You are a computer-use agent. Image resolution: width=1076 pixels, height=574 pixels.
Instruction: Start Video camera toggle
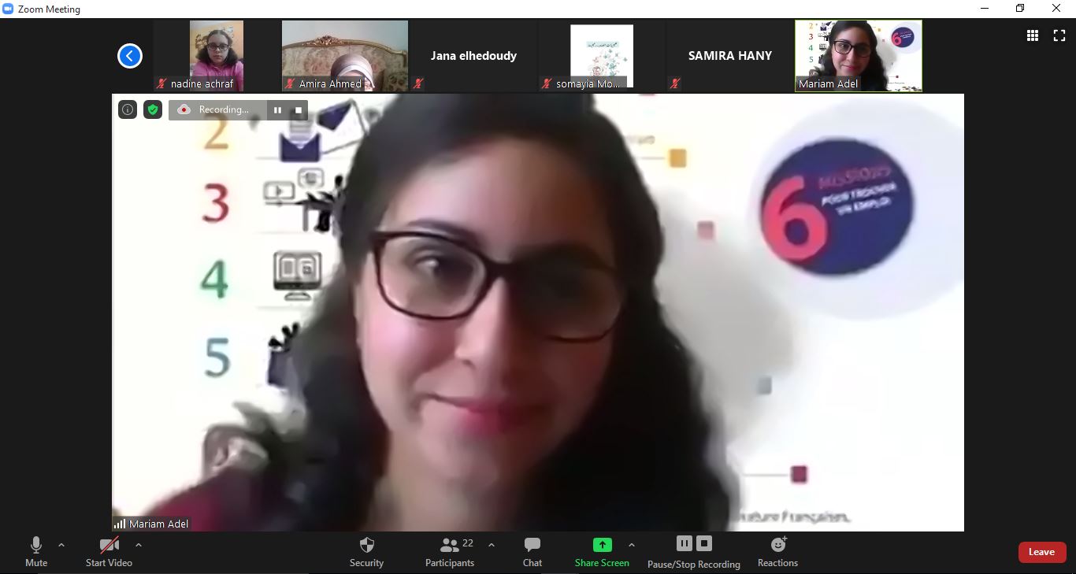click(109, 551)
